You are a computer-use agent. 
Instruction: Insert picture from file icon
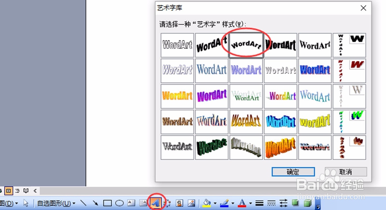point(191,203)
